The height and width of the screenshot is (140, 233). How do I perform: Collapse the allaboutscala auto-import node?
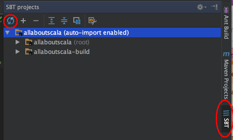point(7,33)
